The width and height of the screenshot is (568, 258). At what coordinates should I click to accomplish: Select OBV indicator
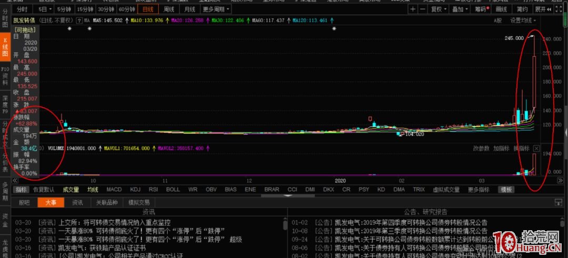point(211,190)
